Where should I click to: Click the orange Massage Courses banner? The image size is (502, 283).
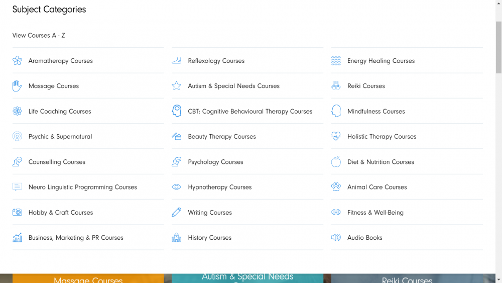[x=88, y=278]
